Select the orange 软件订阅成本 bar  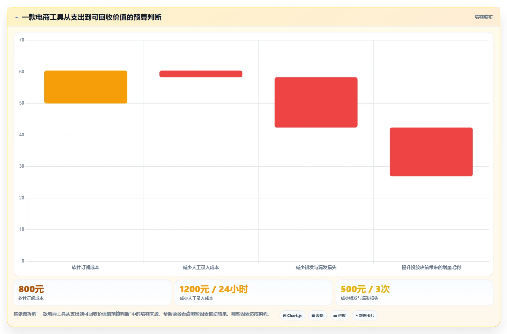pyautogui.click(x=85, y=87)
